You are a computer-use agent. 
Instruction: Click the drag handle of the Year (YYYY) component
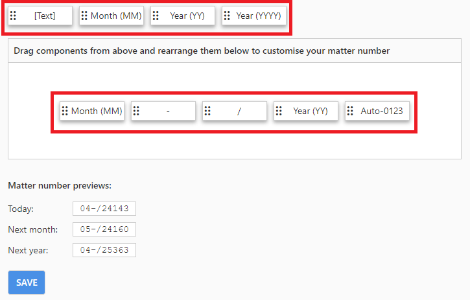(227, 16)
